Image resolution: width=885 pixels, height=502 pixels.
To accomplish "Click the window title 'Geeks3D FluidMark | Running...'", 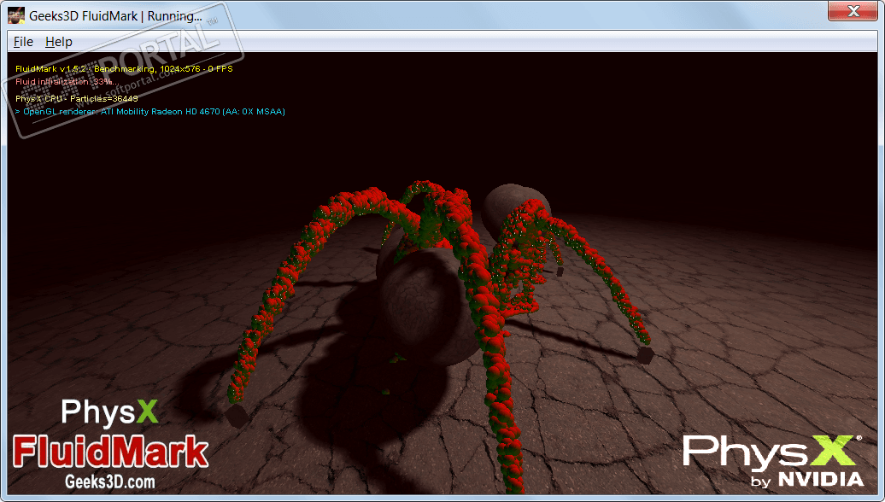I will 115,15.
